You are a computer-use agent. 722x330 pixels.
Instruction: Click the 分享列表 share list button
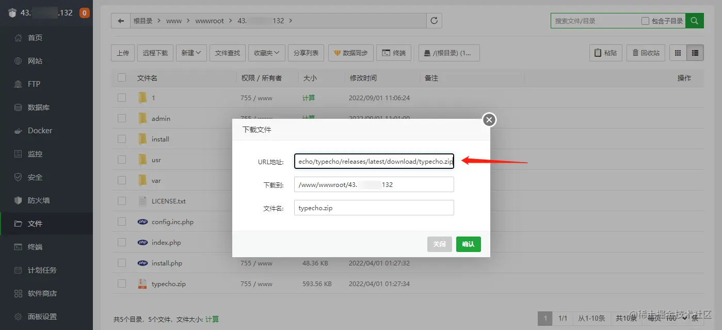tap(306, 53)
